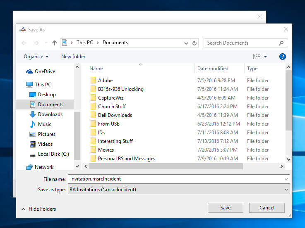Click the Search Documents field
This screenshot has width=305, height=228.
coord(245,43)
